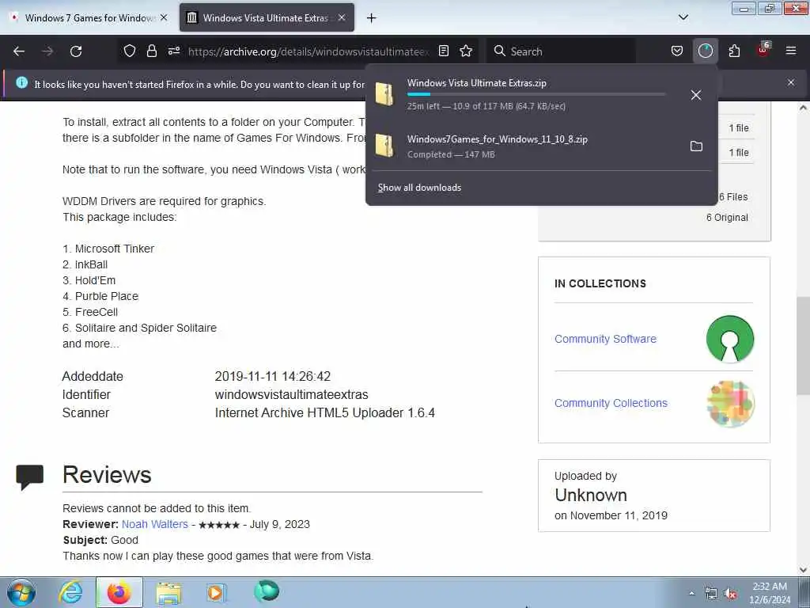Click the scrollbar down arrow

pos(803,570)
